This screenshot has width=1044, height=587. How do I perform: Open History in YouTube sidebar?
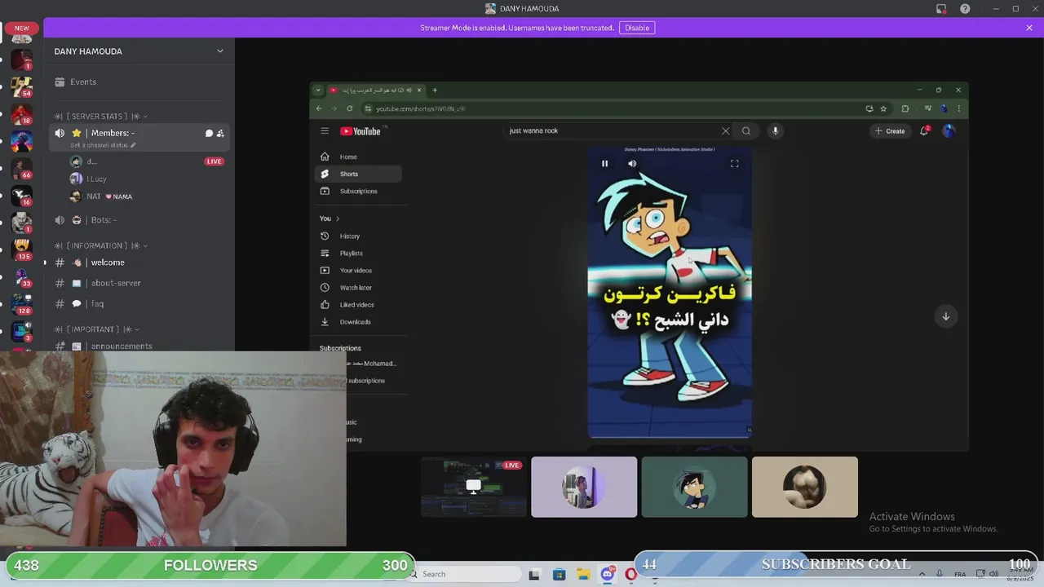coord(357,236)
